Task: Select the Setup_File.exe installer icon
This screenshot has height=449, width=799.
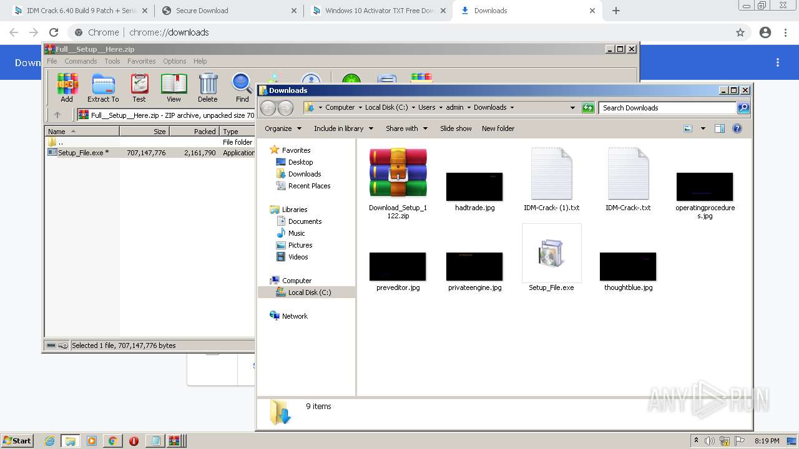Action: (551, 258)
